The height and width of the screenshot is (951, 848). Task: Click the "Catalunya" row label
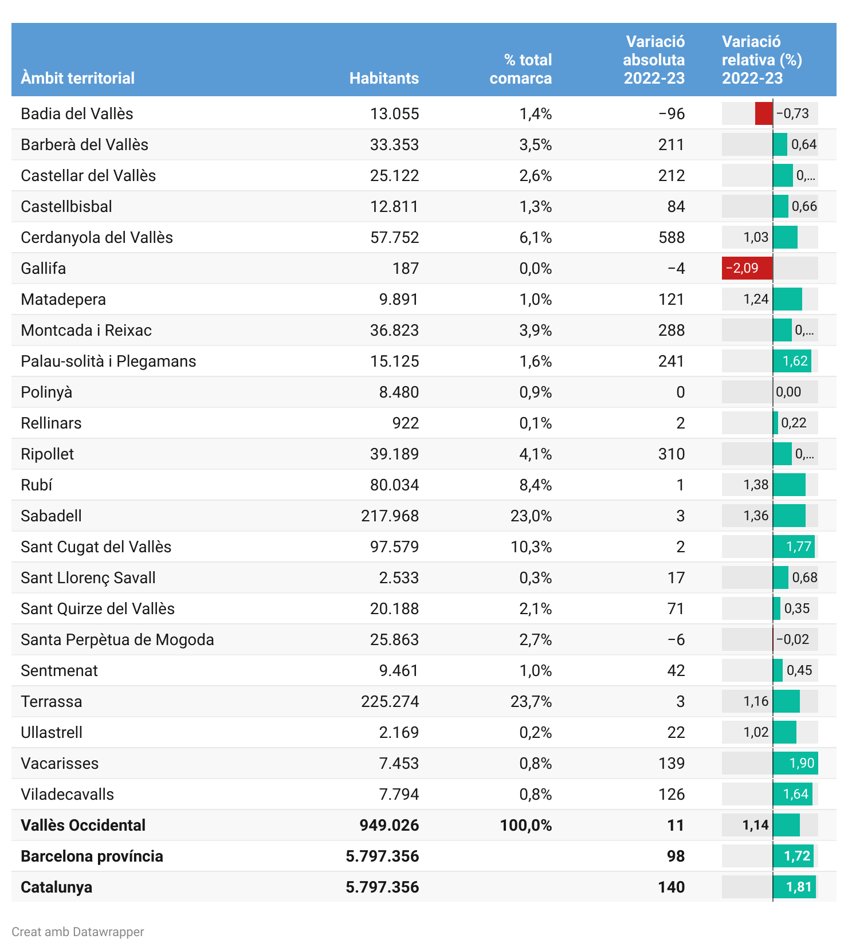[x=56, y=887]
